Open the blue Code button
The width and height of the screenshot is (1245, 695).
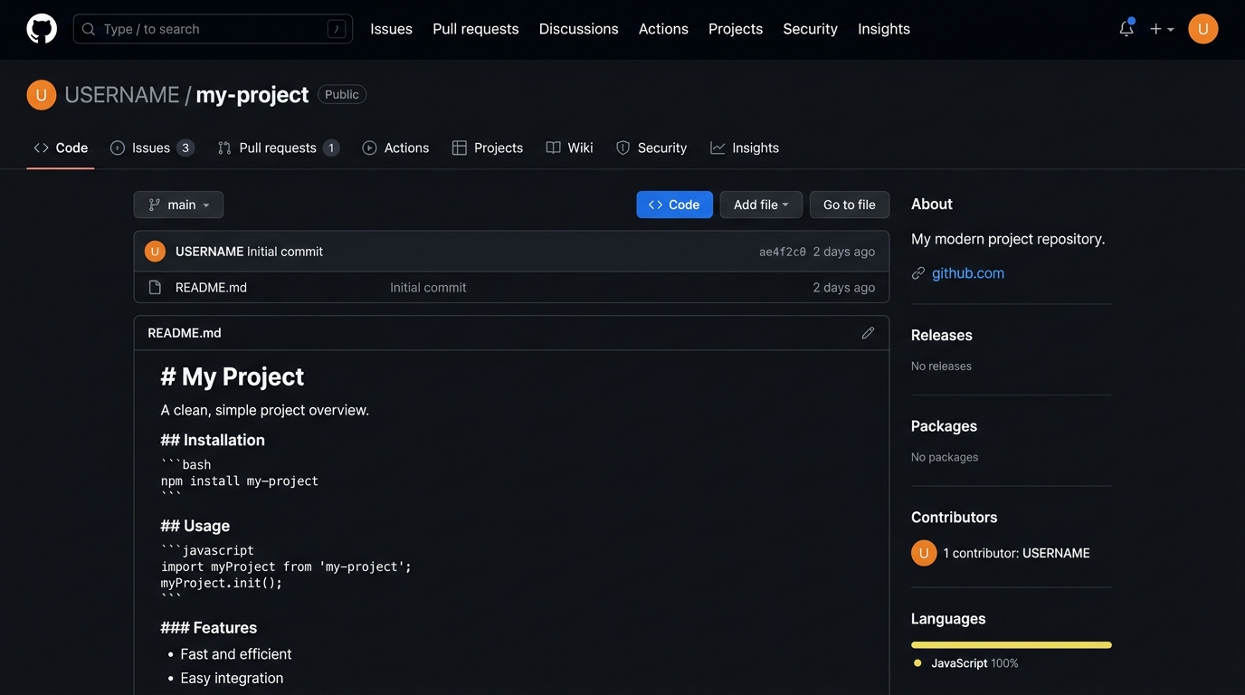(x=674, y=205)
